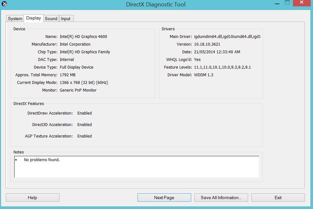Close the window with red X
This screenshot has height=209, width=313.
pos(301,3)
